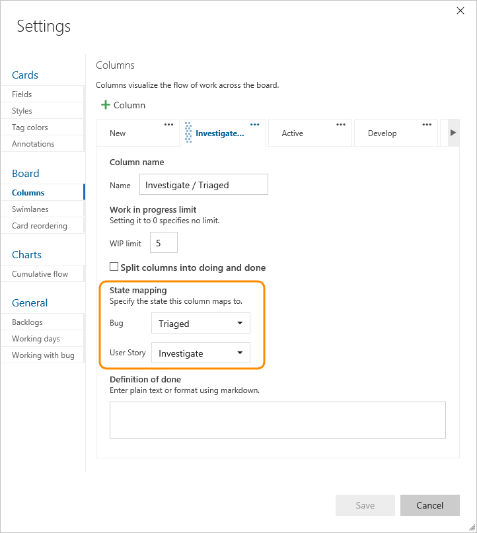
Task: Click the Cancel button
Action: coord(430,505)
